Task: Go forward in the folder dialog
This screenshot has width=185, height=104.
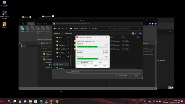Action: [59, 28]
